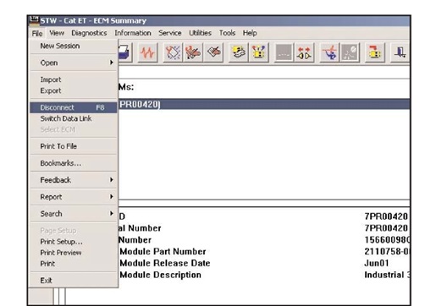Image resolution: width=436 pixels, height=306 pixels.
Task: Click the Active Diagnostic Codes toolbar icon
Action: point(173,52)
